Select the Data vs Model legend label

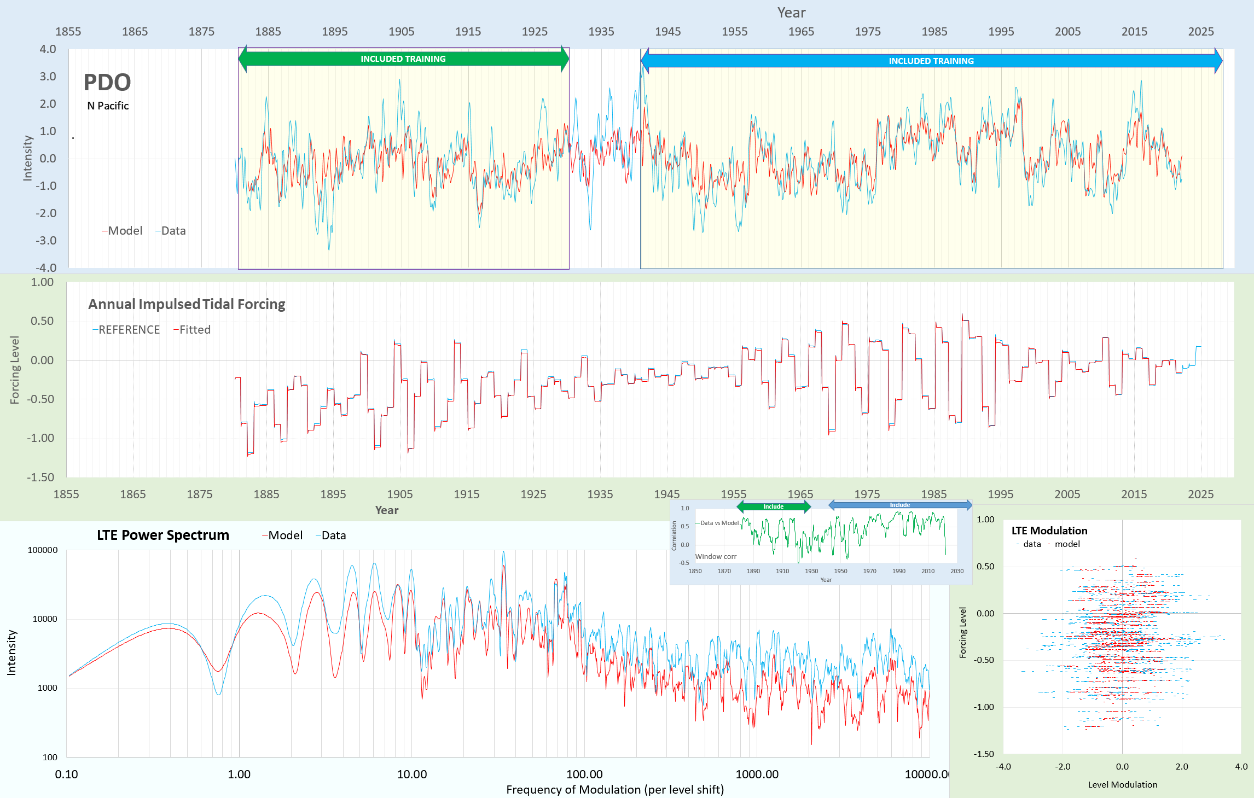tap(719, 523)
